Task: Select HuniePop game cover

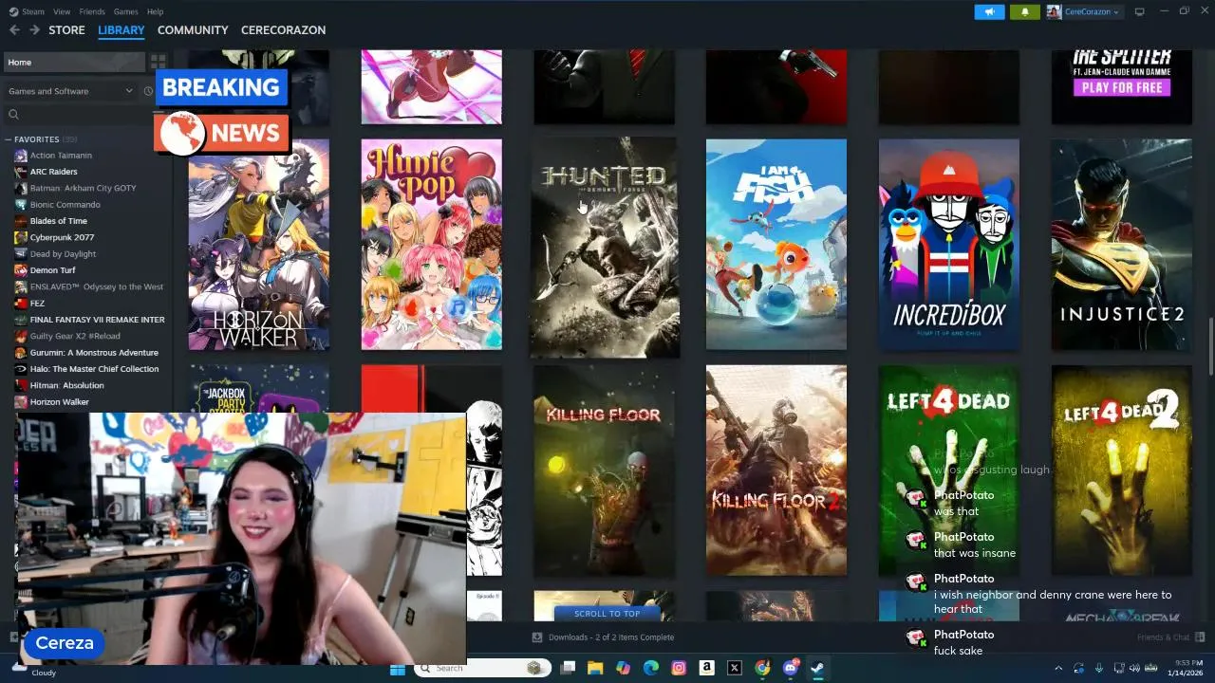Action: pyautogui.click(x=431, y=245)
